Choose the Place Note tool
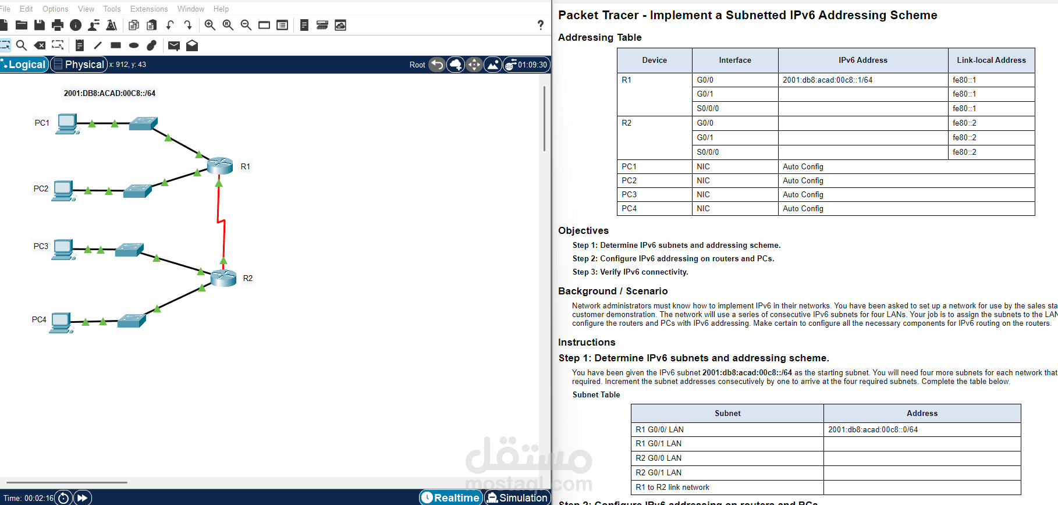Screen dimensions: 1058x505 coord(80,45)
